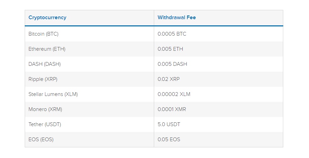Image resolution: width=309 pixels, height=158 pixels.
Task: Select the 0.02 XRP fee value
Action: [x=169, y=79]
